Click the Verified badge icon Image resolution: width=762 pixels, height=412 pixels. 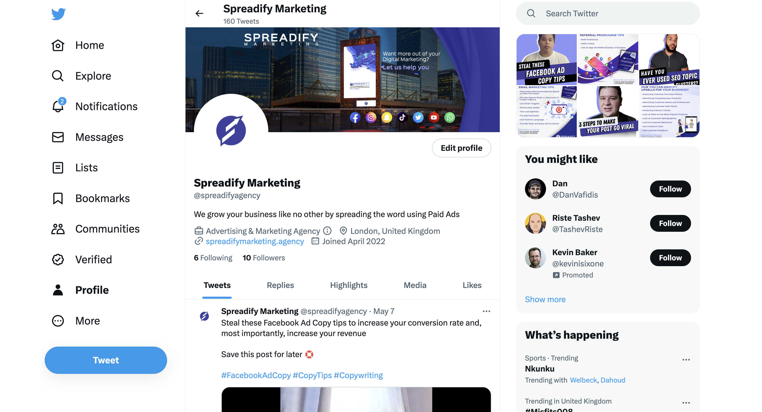coord(58,259)
